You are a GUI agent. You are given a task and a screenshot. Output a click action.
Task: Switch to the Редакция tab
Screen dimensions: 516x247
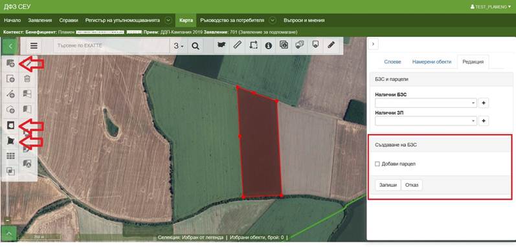pos(473,62)
